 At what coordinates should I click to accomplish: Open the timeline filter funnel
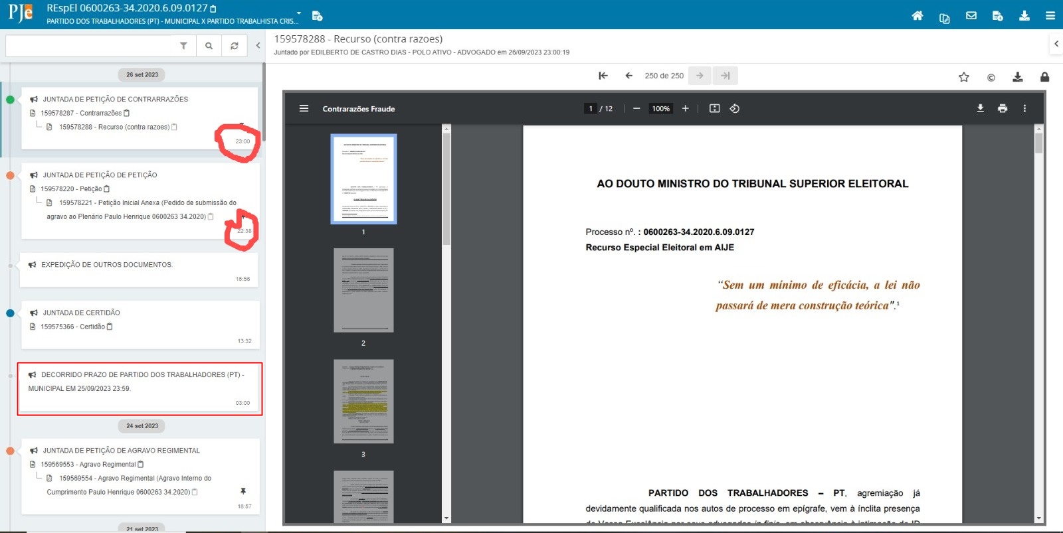coord(183,46)
